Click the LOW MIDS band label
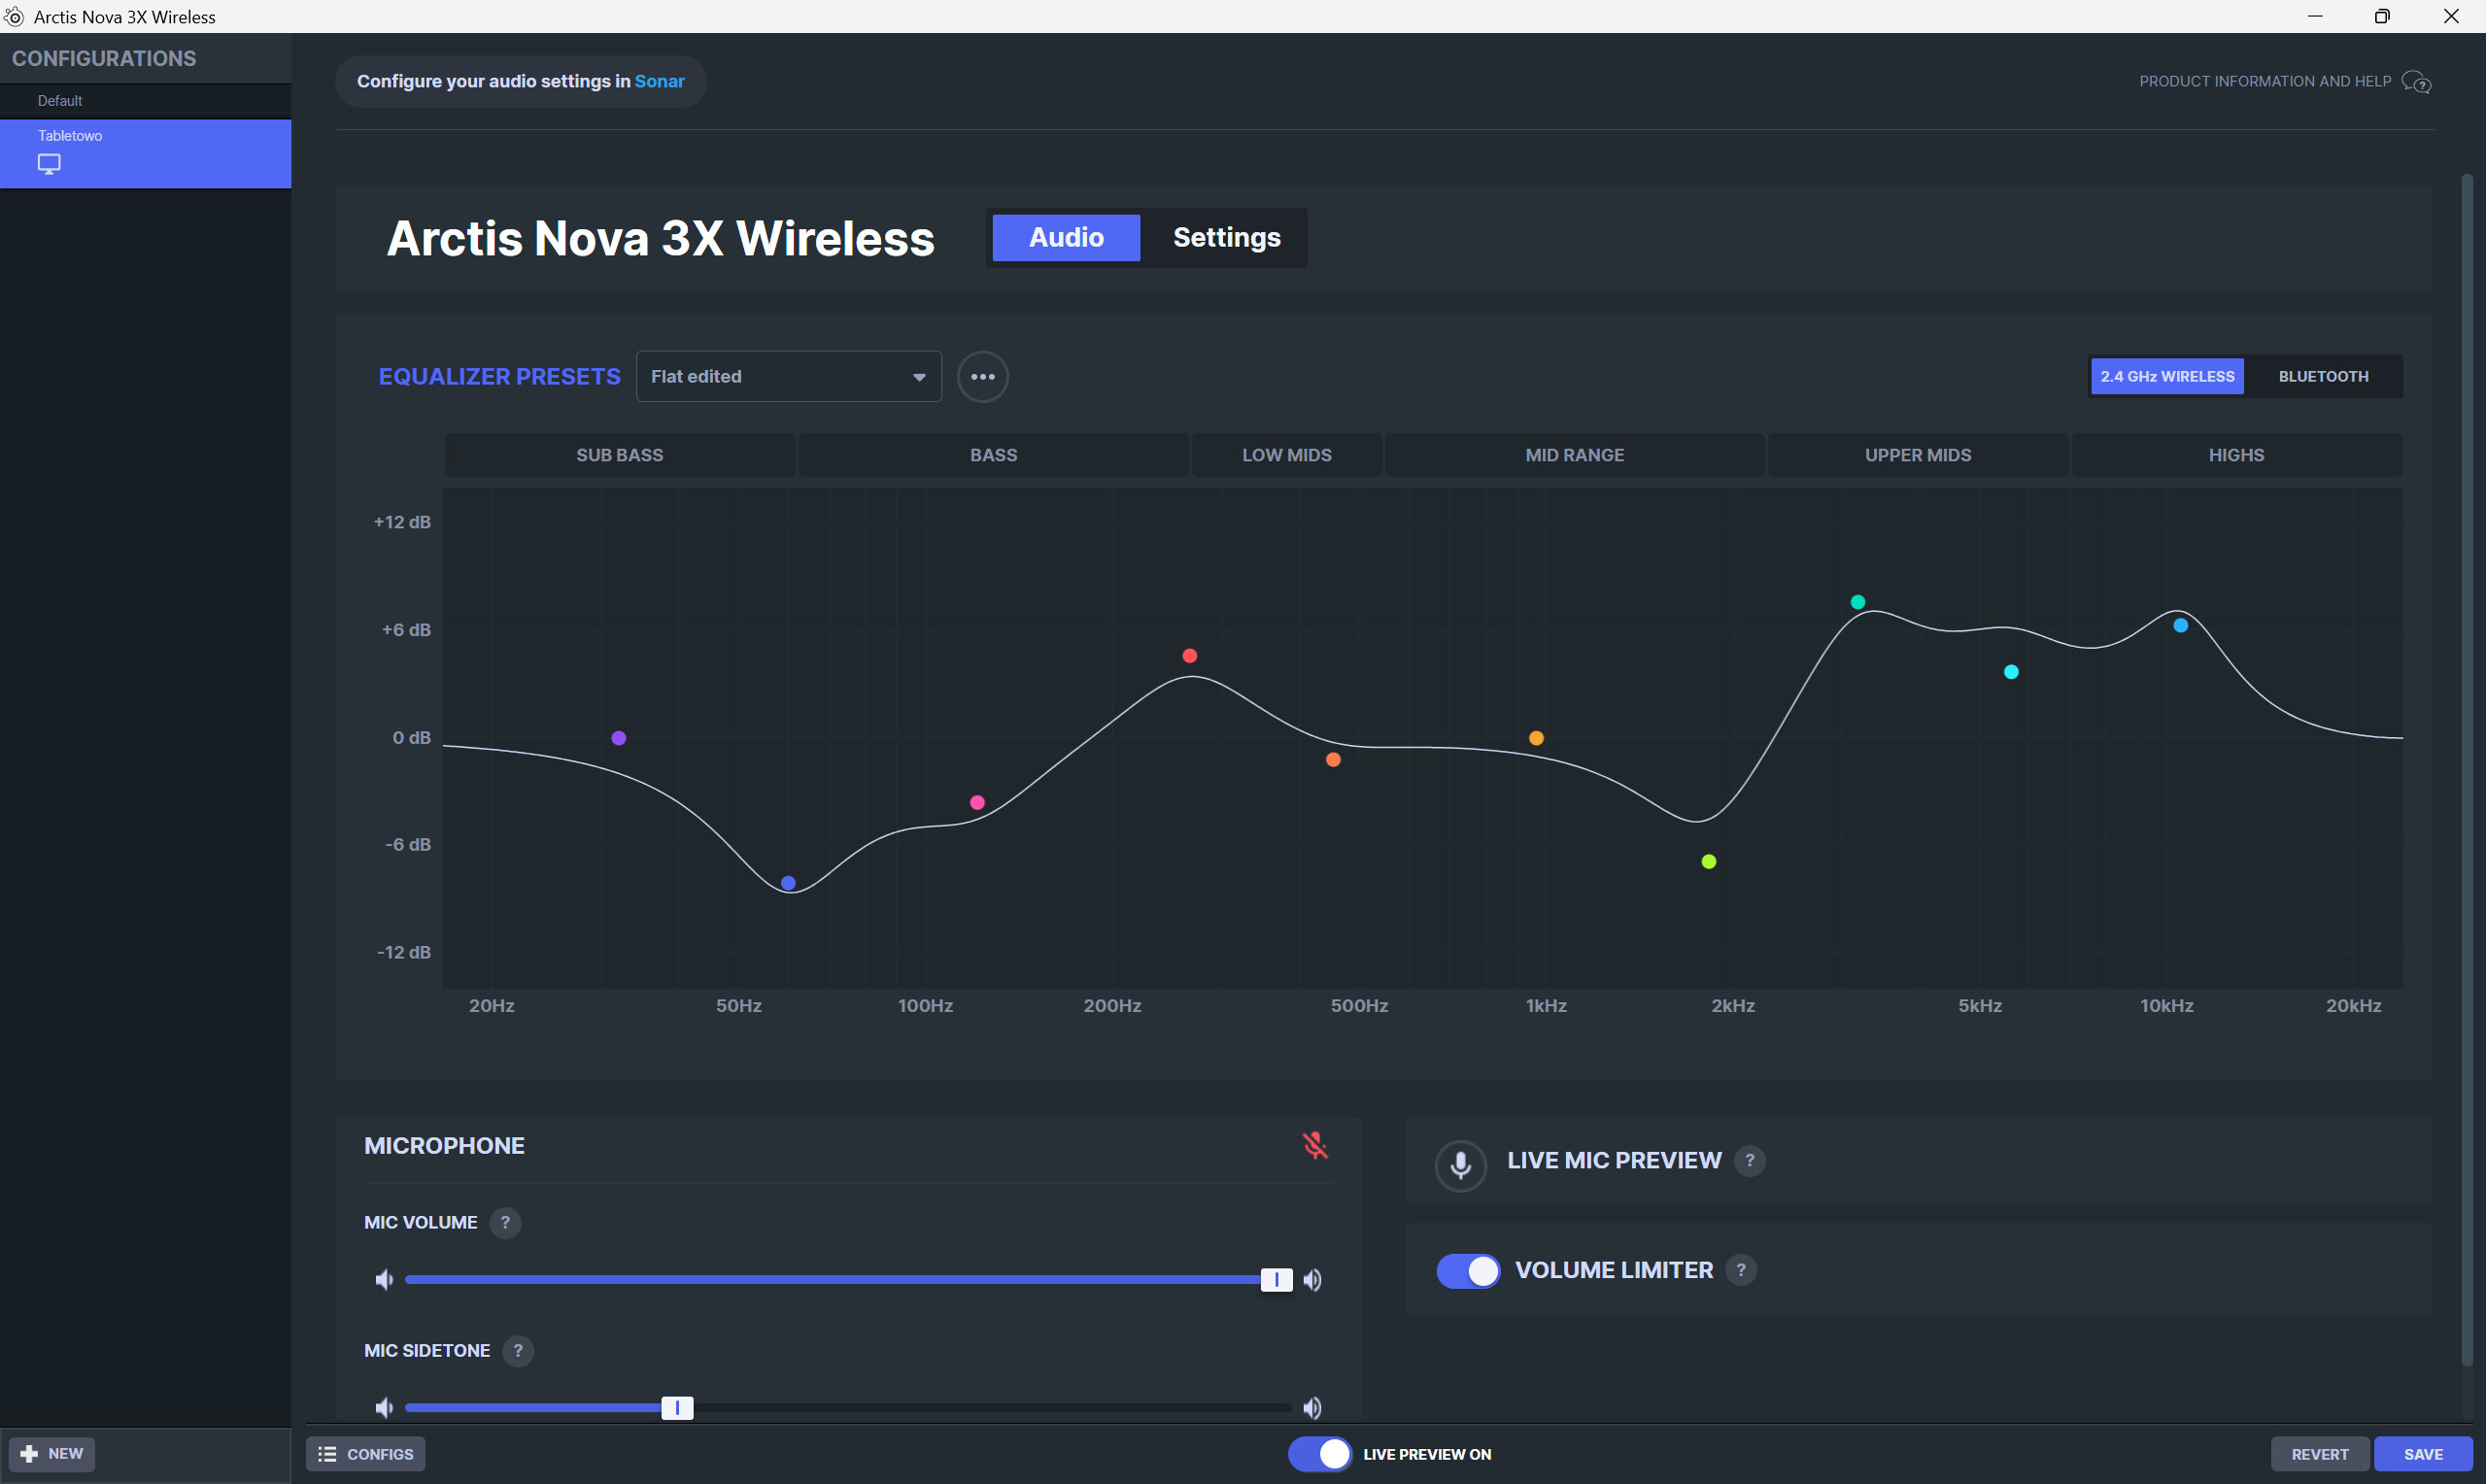The height and width of the screenshot is (1484, 2486). coord(1286,455)
